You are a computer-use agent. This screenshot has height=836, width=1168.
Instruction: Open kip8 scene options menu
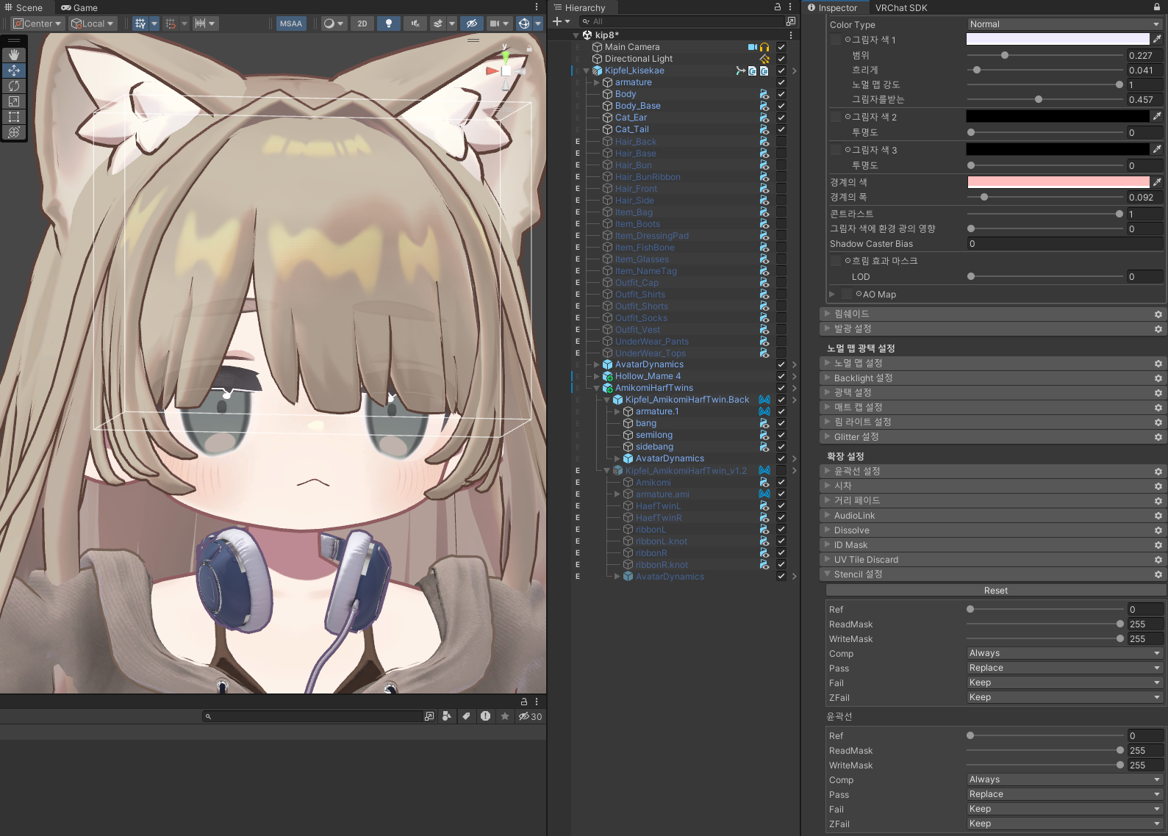pos(791,35)
